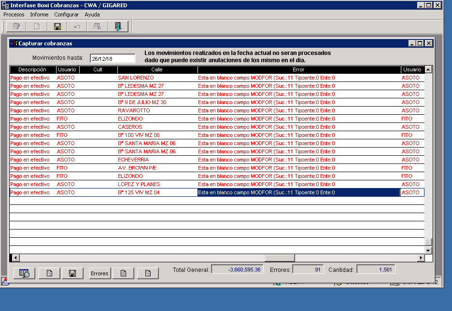This screenshot has width=452, height=311.
Task: Click the blank new page icon in the main toolbar
Action: tap(37, 27)
